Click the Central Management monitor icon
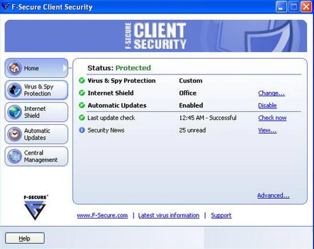The width and height of the screenshot is (314, 249). click(15, 156)
